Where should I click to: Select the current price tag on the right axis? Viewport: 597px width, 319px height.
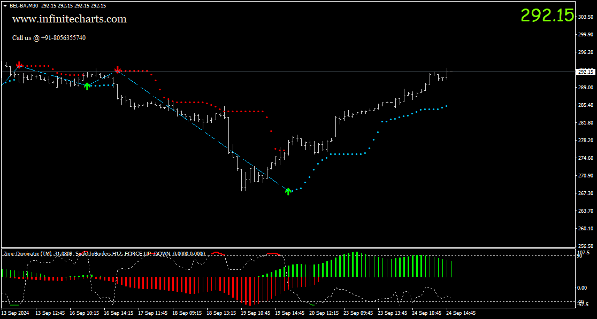[586, 71]
